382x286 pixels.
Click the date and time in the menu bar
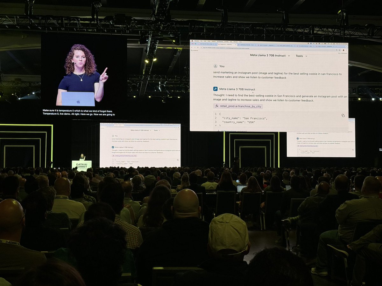click(x=341, y=44)
